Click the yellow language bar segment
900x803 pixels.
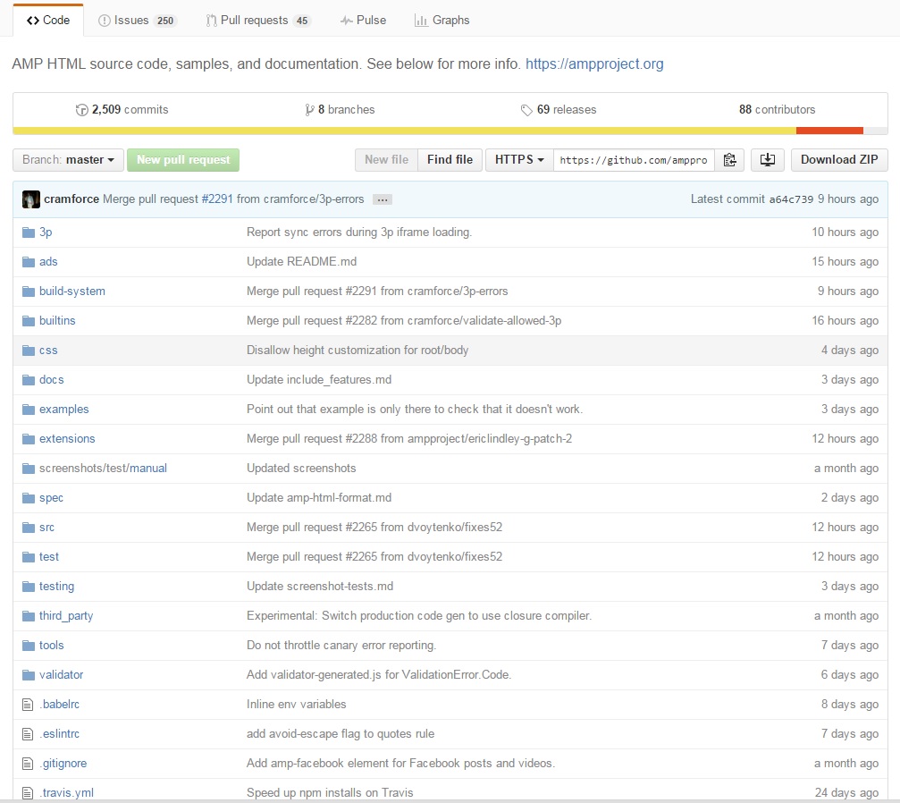(x=405, y=131)
